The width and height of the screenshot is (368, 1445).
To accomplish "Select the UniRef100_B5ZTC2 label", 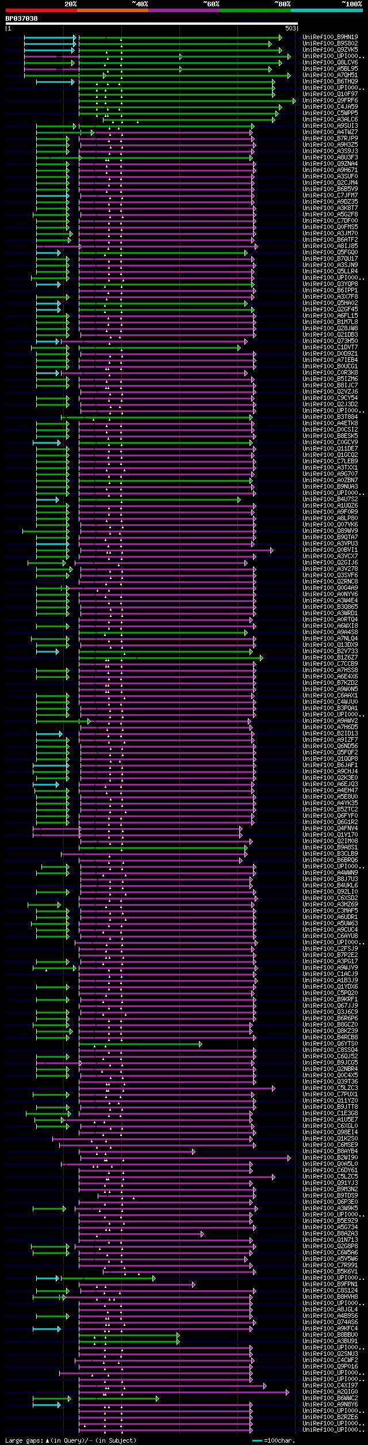I will click(x=330, y=809).
